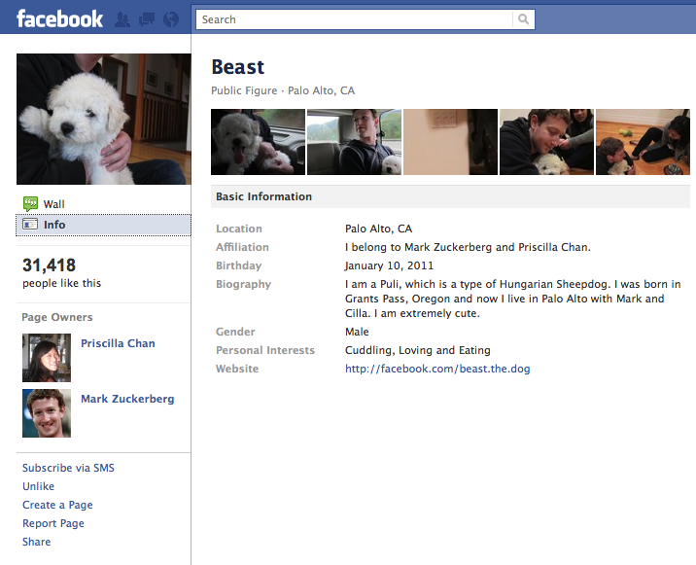Select the Info tab
Viewport: 696px width, 565px height.
[x=103, y=225]
